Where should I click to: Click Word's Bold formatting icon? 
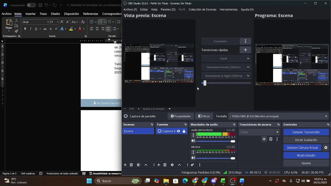pos(25,29)
